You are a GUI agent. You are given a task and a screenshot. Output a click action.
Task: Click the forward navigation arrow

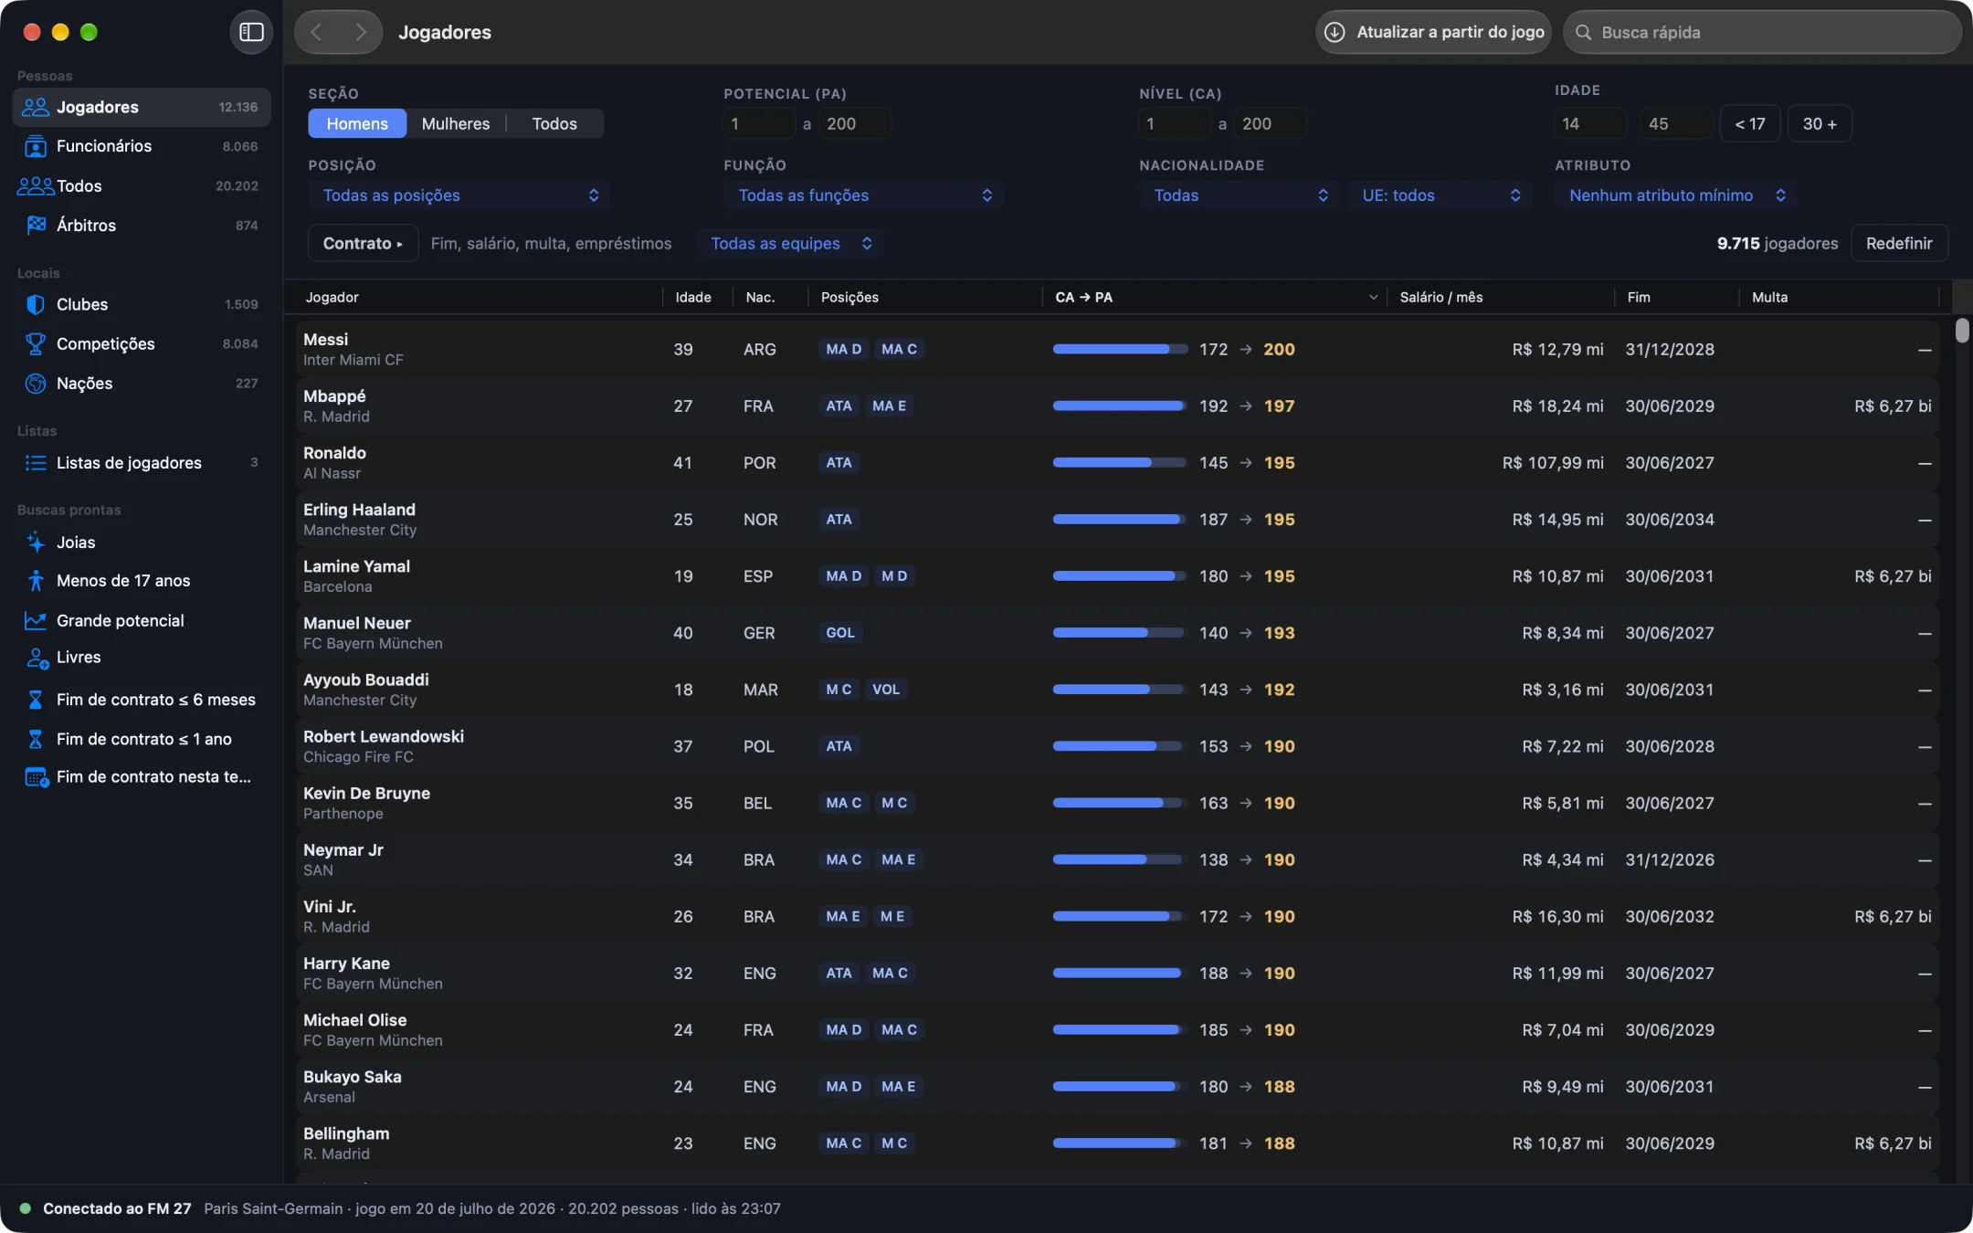point(360,32)
